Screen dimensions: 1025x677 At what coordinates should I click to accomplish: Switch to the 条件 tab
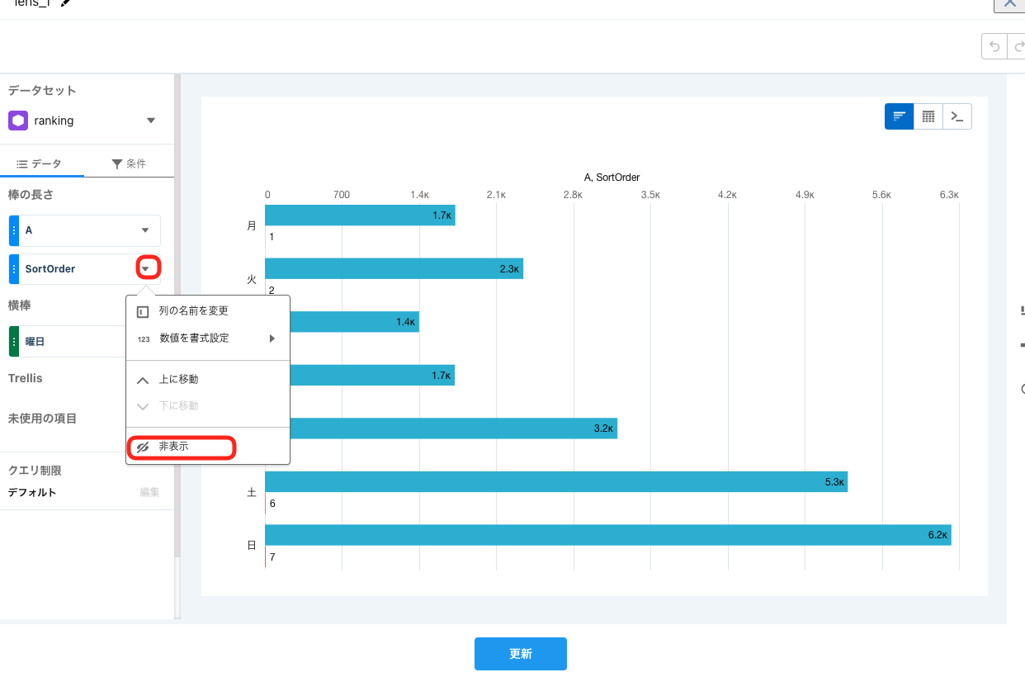129,163
